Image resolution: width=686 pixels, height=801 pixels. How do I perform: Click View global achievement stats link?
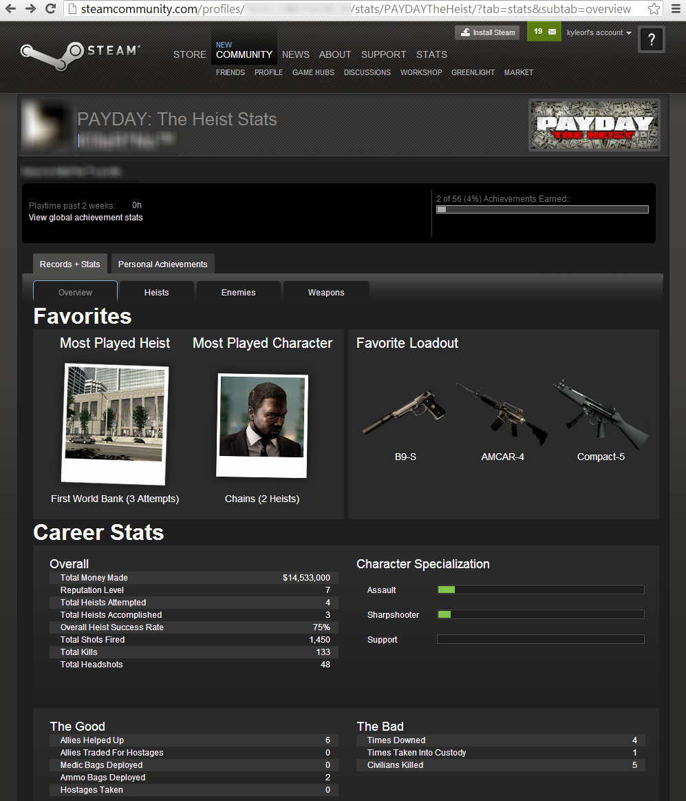pyautogui.click(x=86, y=218)
